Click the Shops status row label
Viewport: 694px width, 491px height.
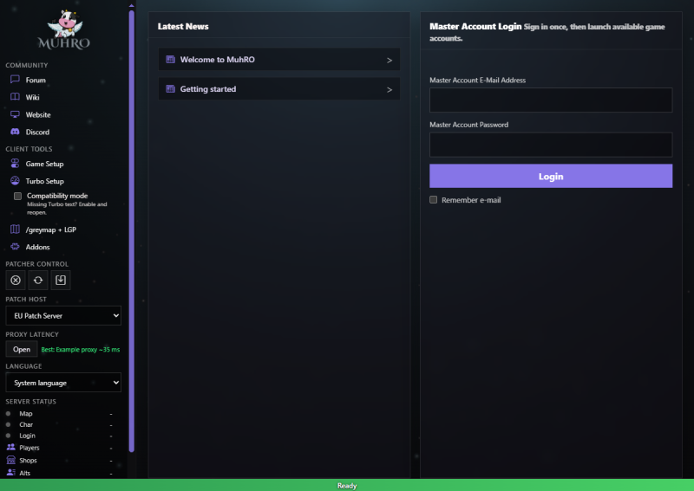(x=28, y=460)
